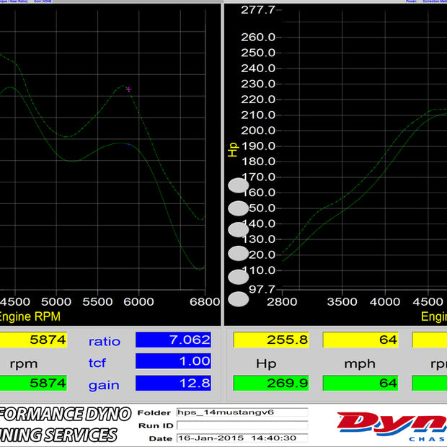Click the empty Run ID field
This screenshot has width=447, height=447.
[x=242, y=425]
